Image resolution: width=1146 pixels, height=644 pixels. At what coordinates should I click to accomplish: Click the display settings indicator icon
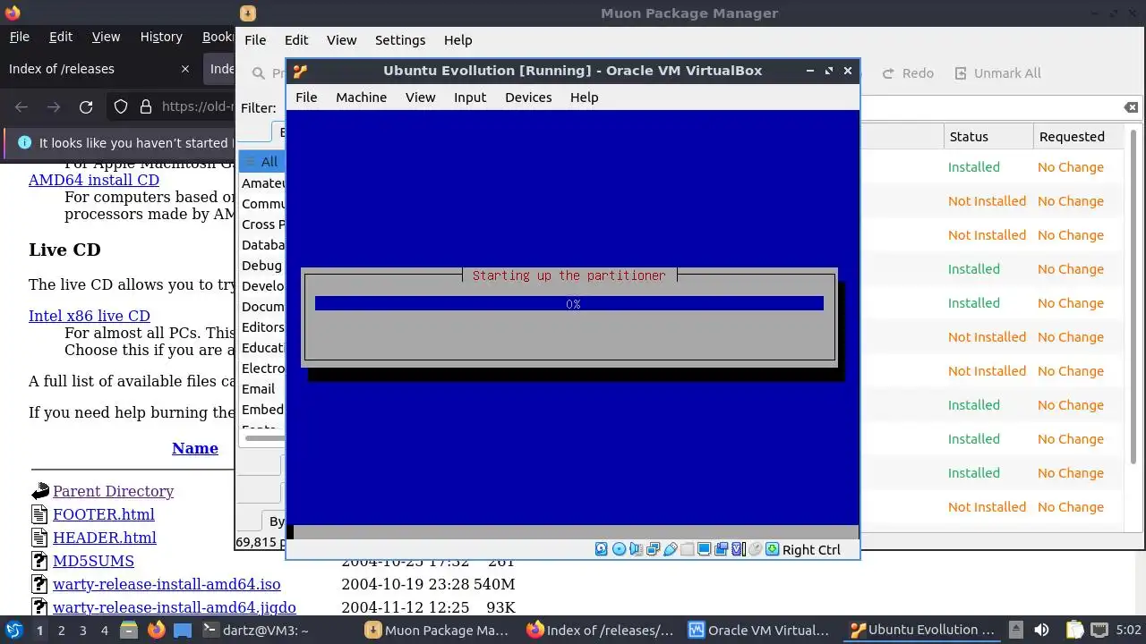point(704,549)
